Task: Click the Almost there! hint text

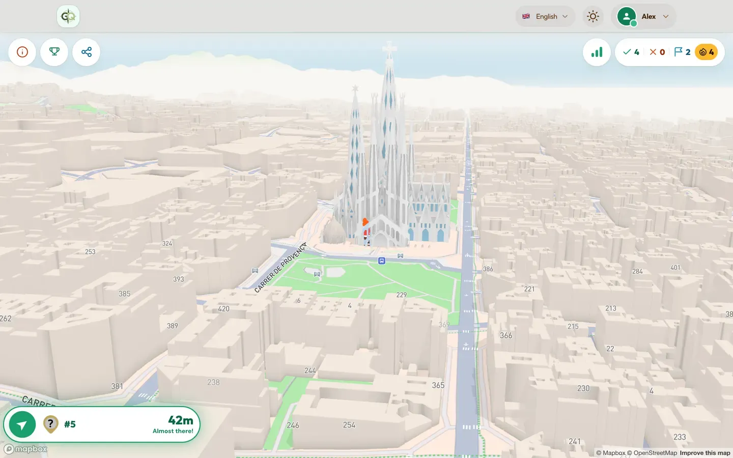Action: pos(173,431)
